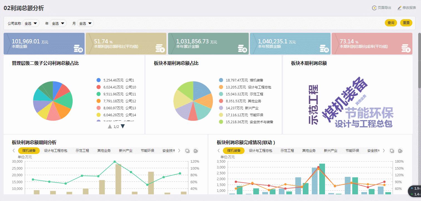This screenshot has width=421, height=201.
Task: Toggle 示范工程 legend entry in pie chart
Action: coord(241,94)
